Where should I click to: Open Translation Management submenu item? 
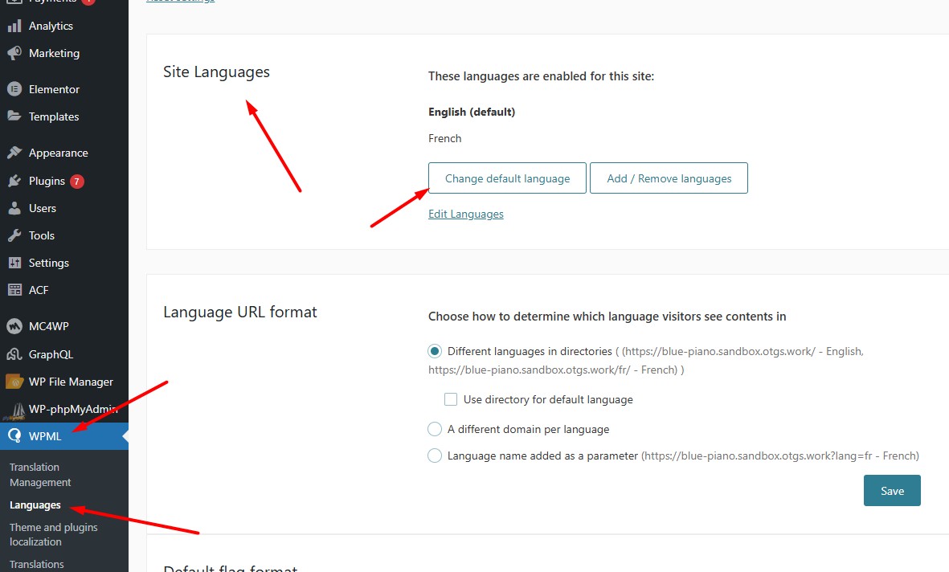[x=40, y=475]
